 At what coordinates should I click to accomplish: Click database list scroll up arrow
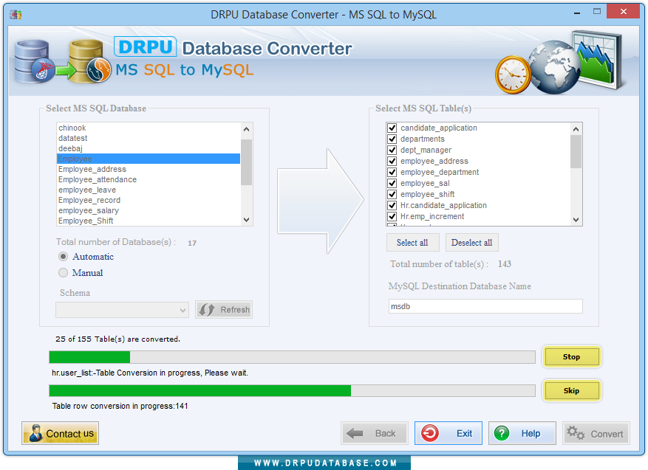coord(246,128)
